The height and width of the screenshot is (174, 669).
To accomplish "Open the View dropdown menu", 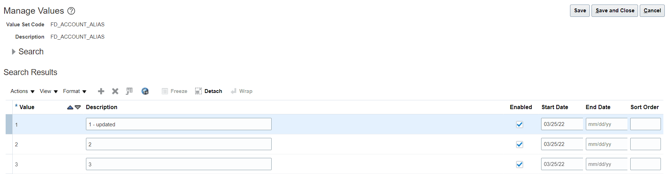I will (x=49, y=91).
